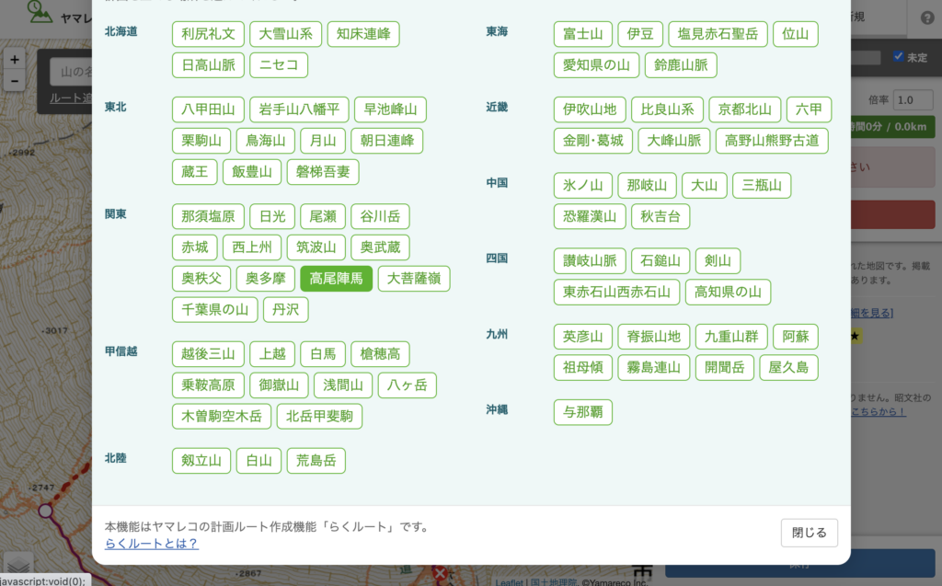Pick 与那覇 under 沖縄

(583, 412)
